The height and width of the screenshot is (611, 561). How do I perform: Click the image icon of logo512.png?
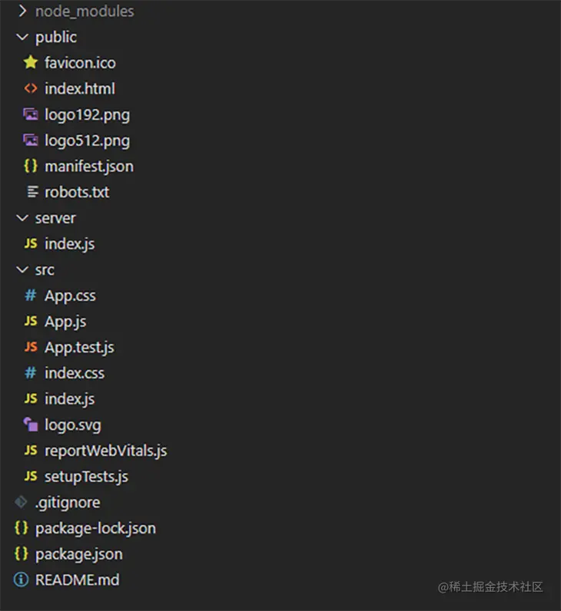31,140
